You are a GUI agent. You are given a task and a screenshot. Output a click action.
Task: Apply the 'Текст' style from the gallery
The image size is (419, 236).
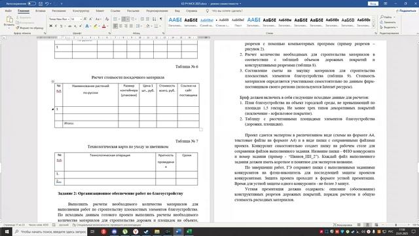point(238,22)
